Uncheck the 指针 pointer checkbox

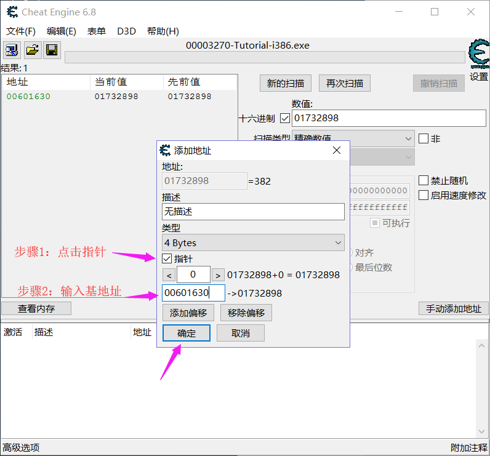167,258
